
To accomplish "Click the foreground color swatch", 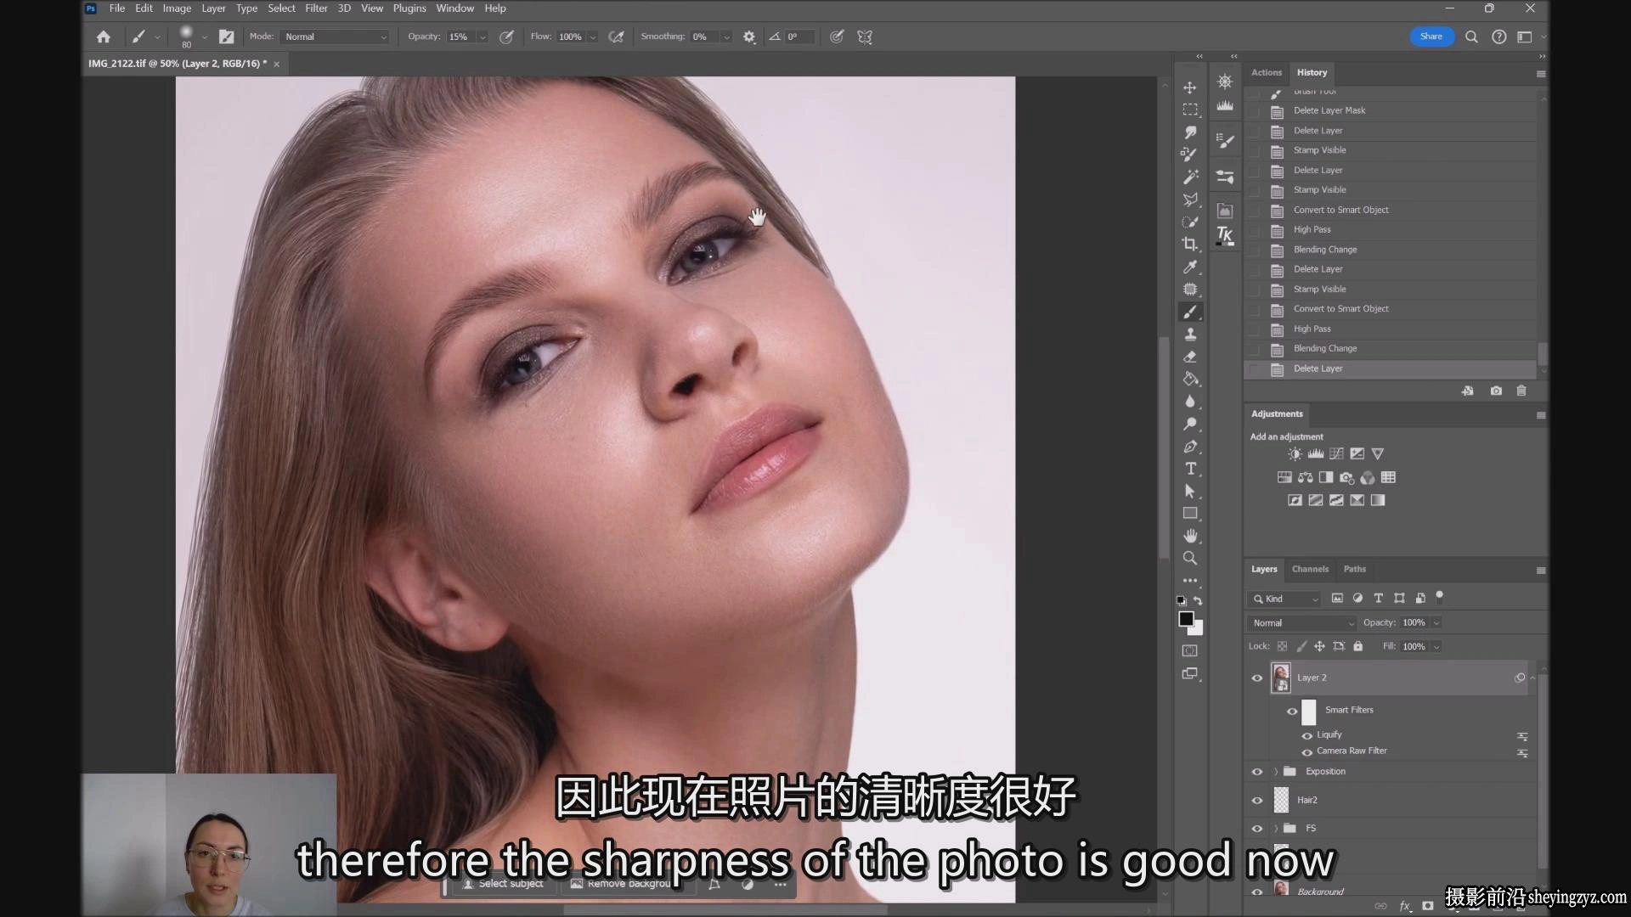I will click(x=1186, y=619).
